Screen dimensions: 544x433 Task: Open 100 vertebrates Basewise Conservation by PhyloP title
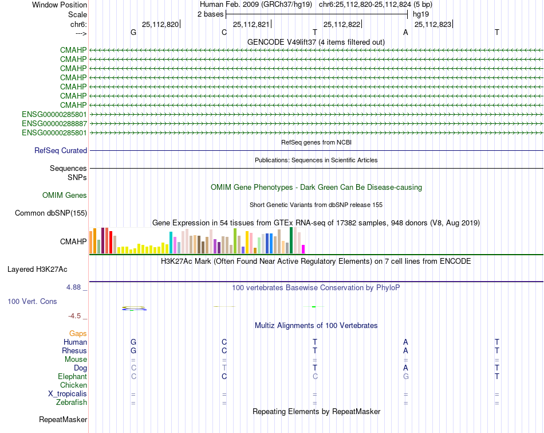[316, 288]
